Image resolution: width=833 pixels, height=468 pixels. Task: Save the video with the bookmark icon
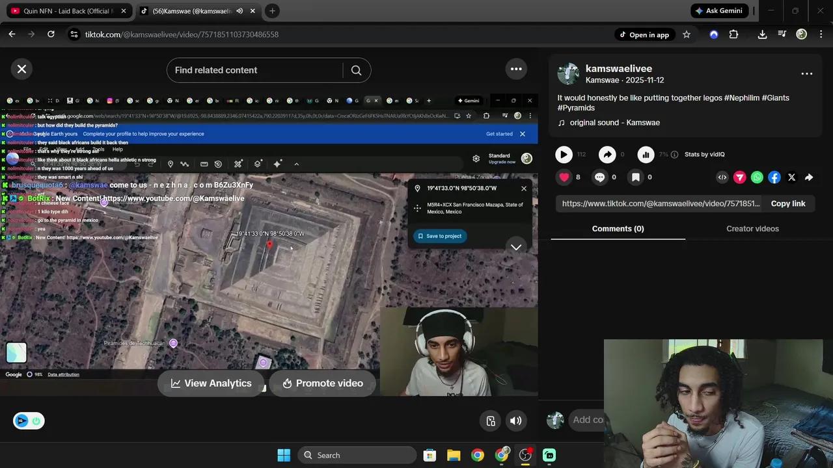click(636, 177)
